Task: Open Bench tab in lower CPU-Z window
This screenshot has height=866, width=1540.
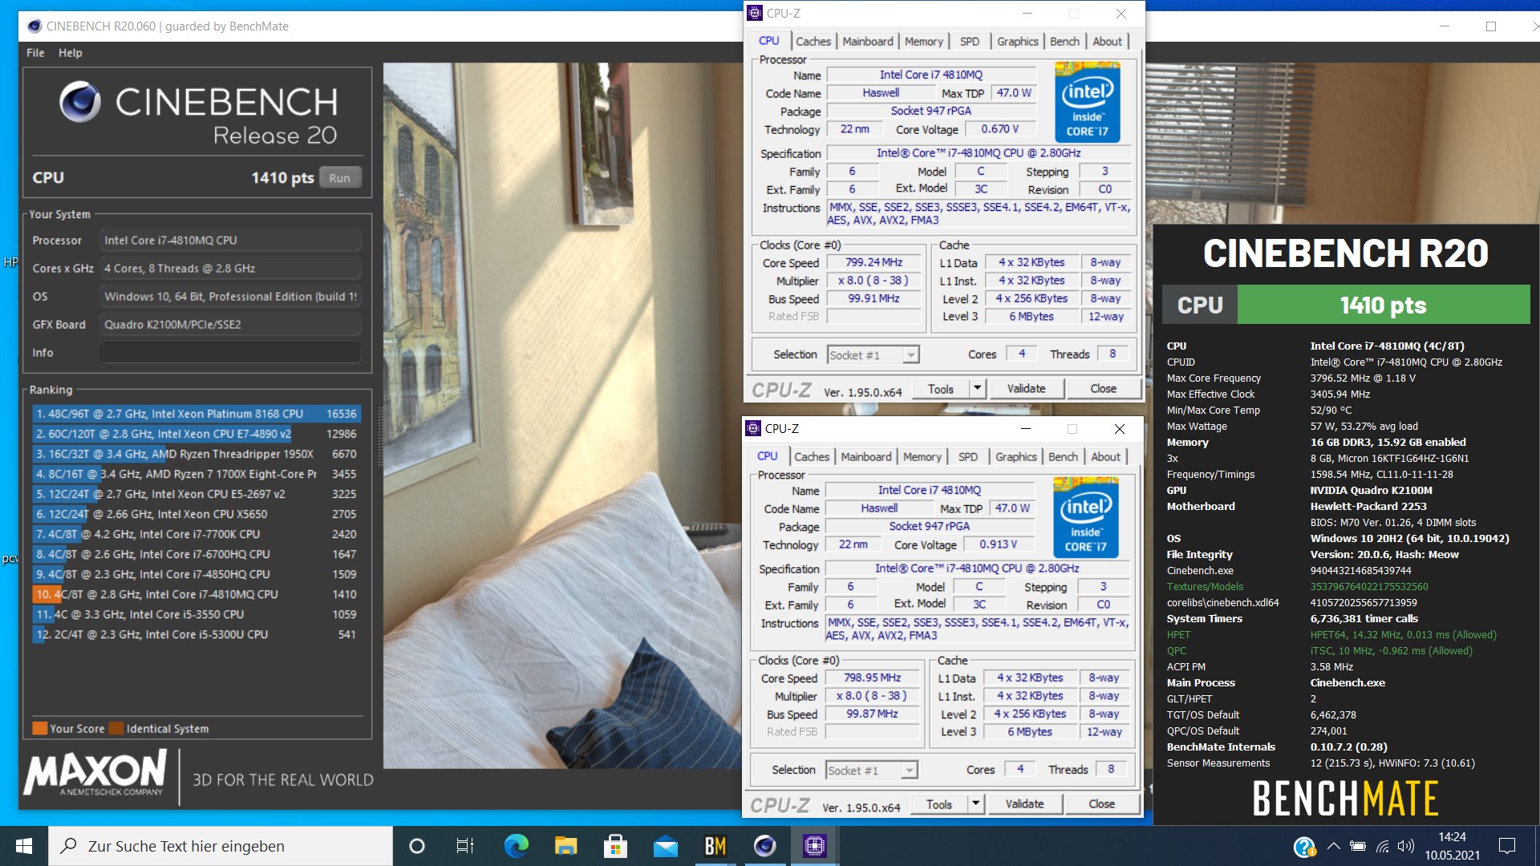Action: tap(1064, 457)
